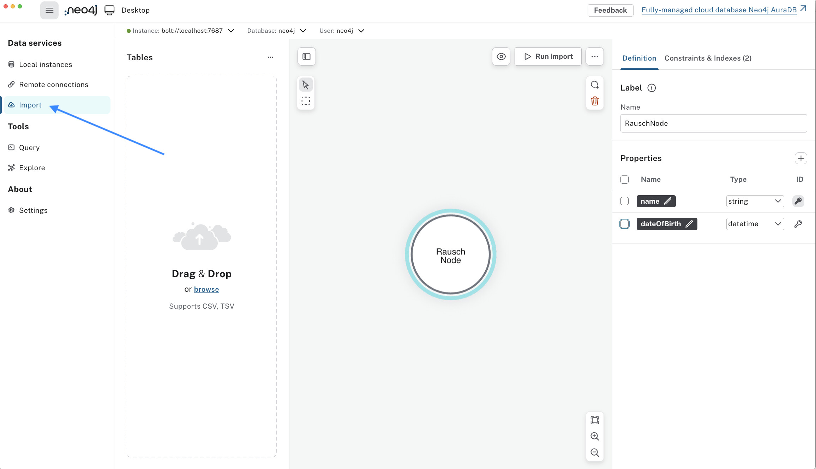The height and width of the screenshot is (469, 816).
Task: Zoom in on the model canvas
Action: click(x=595, y=436)
